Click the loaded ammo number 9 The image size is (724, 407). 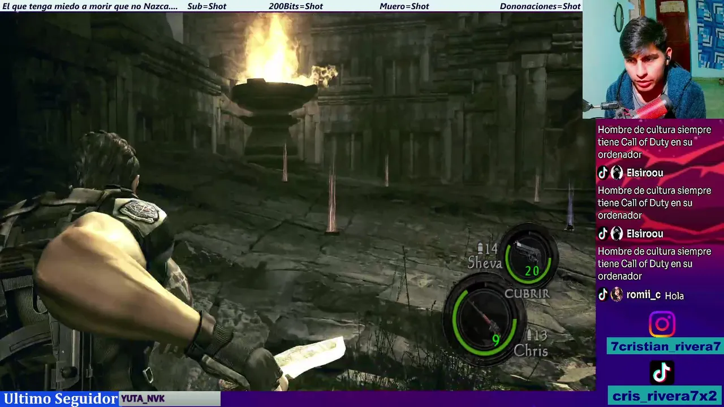[496, 340]
